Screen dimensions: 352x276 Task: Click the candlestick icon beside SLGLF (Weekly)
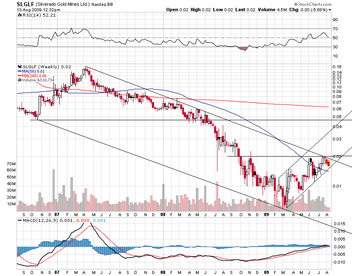[x=19, y=66]
